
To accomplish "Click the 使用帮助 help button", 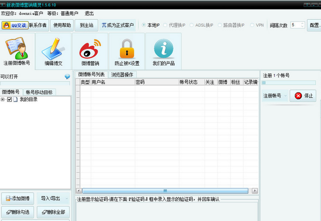I will pyautogui.click(x=62, y=25).
